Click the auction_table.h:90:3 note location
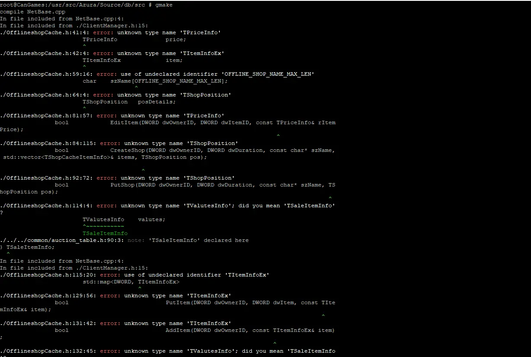 (x=62, y=240)
